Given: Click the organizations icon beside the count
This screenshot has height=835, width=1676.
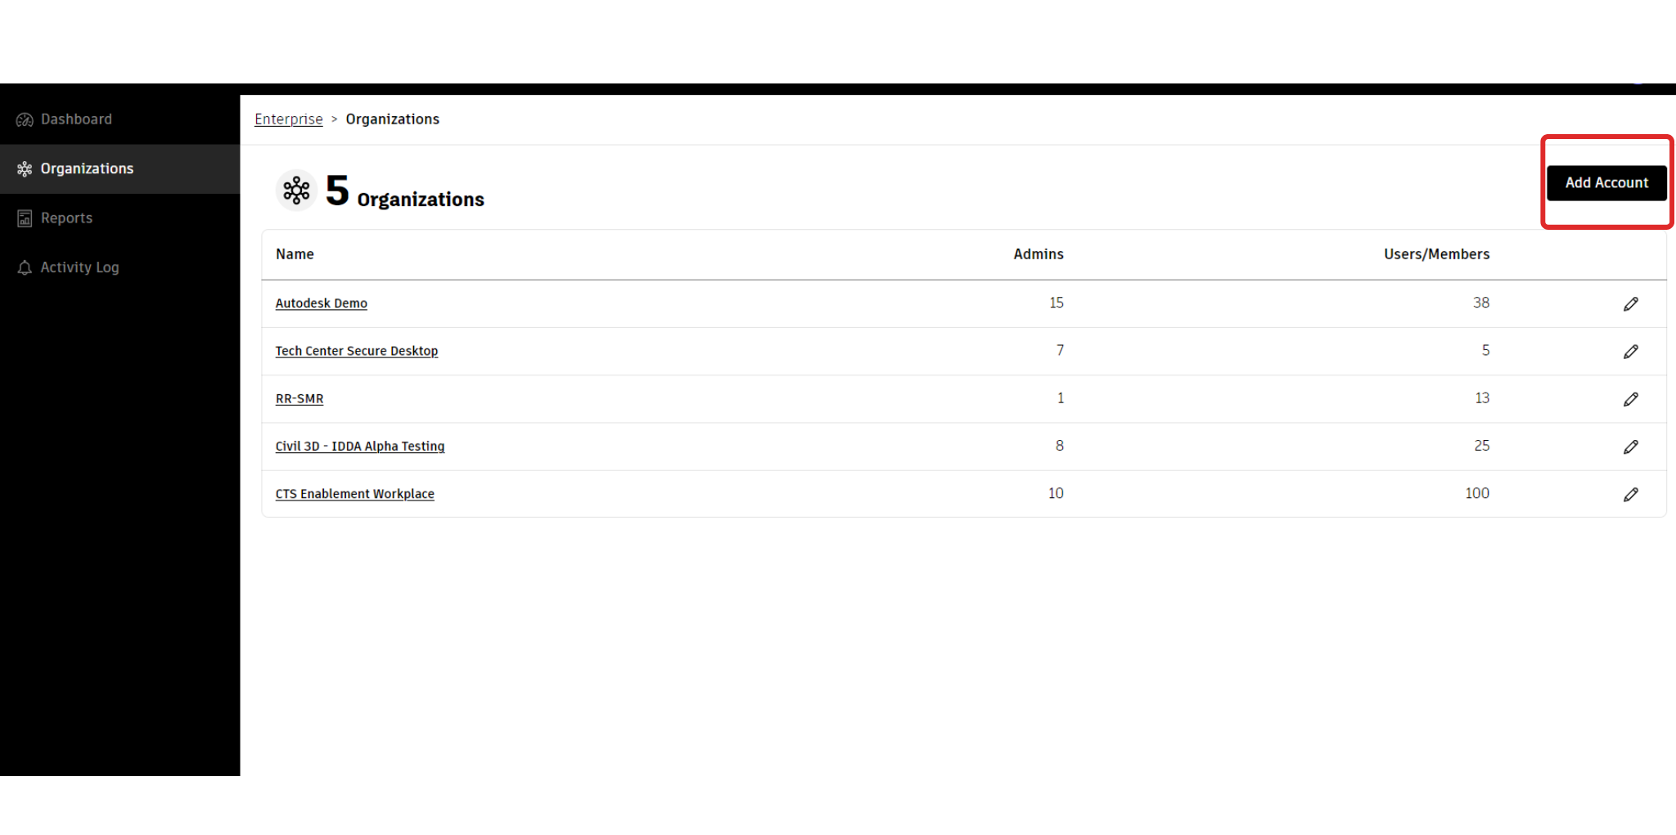Looking at the screenshot, I should 296,191.
